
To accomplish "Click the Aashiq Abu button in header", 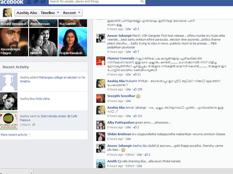I will pos(27,13).
